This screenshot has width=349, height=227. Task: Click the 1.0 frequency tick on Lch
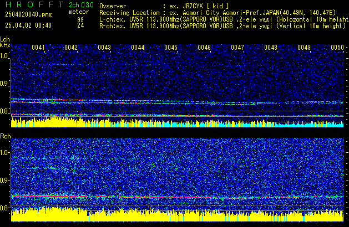(x=4, y=56)
